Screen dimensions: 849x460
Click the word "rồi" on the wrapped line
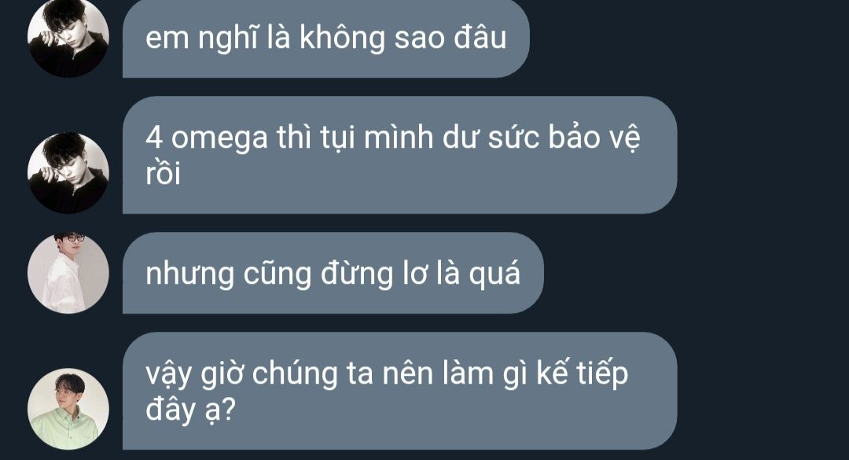pyautogui.click(x=163, y=173)
